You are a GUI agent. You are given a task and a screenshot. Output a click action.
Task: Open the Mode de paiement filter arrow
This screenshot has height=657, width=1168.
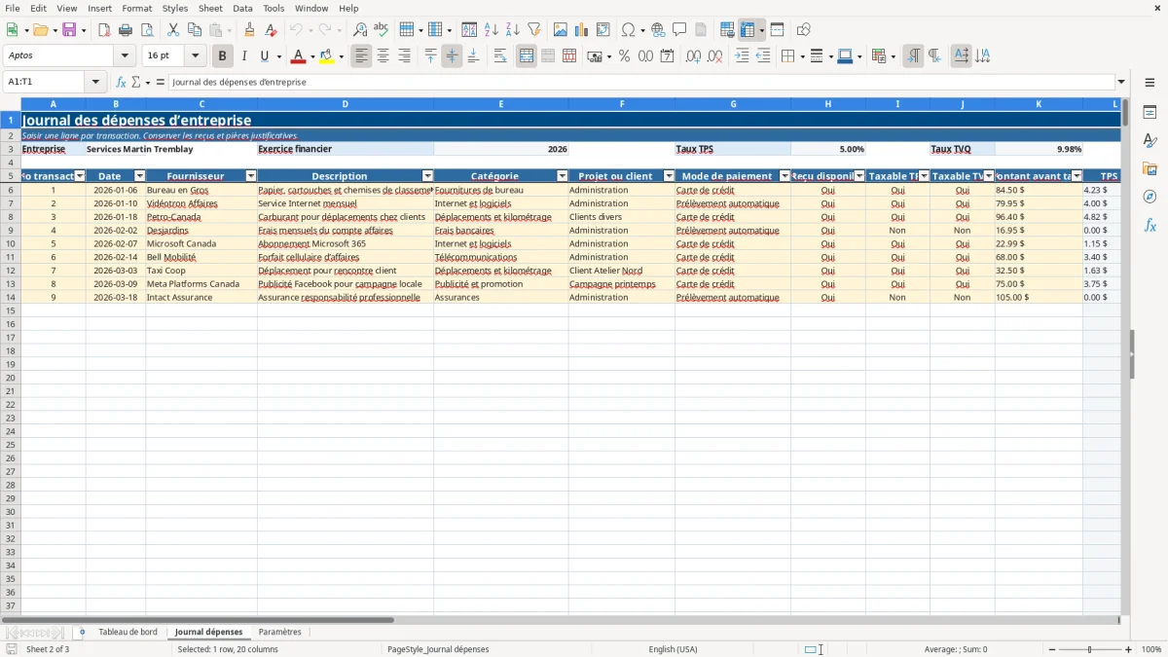point(785,176)
